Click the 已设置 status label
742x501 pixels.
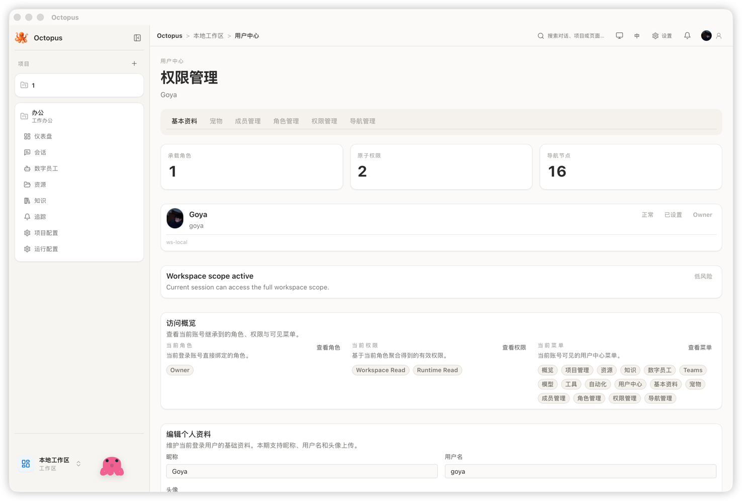[673, 215]
